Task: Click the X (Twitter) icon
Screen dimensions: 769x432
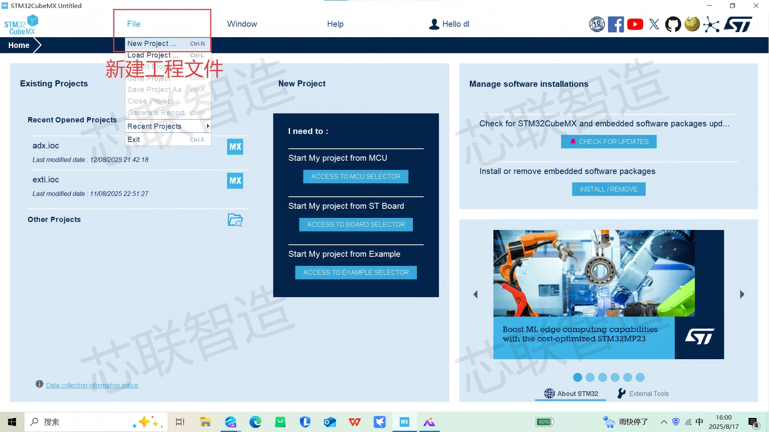Action: click(x=654, y=24)
